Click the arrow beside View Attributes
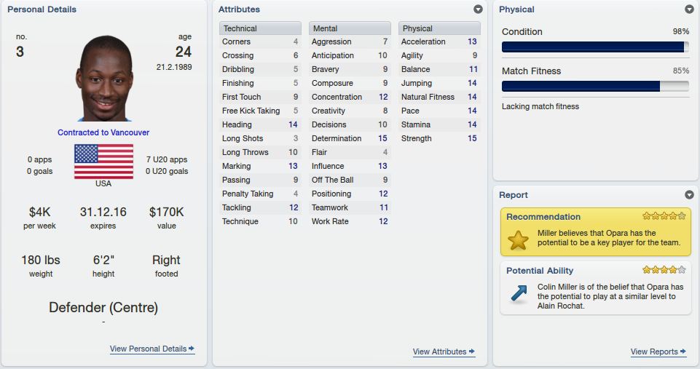The width and height of the screenshot is (700, 369). [472, 352]
